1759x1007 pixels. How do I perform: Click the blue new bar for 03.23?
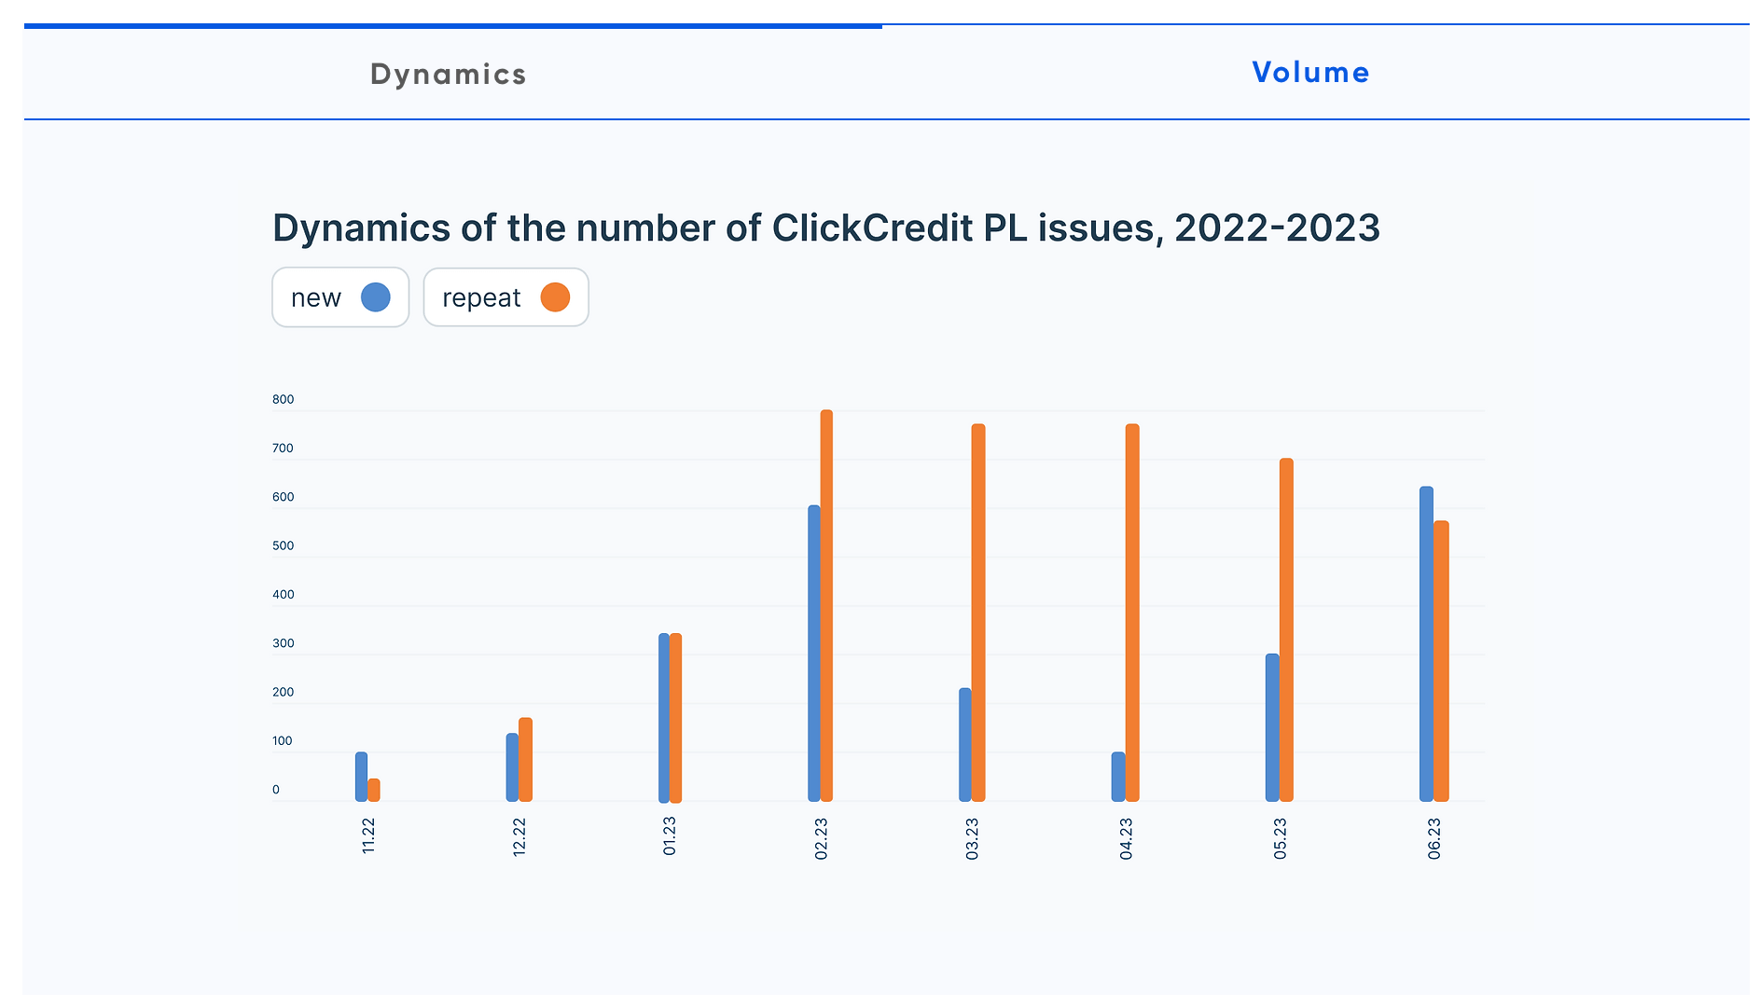coord(965,745)
